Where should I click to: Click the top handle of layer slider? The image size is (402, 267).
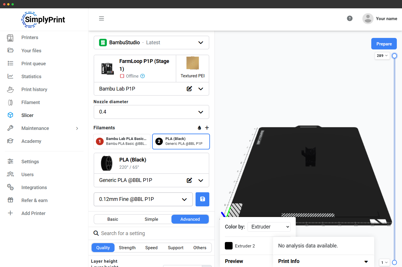click(x=395, y=56)
